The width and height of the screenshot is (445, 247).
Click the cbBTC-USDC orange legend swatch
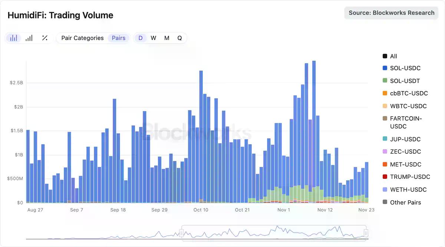point(385,93)
